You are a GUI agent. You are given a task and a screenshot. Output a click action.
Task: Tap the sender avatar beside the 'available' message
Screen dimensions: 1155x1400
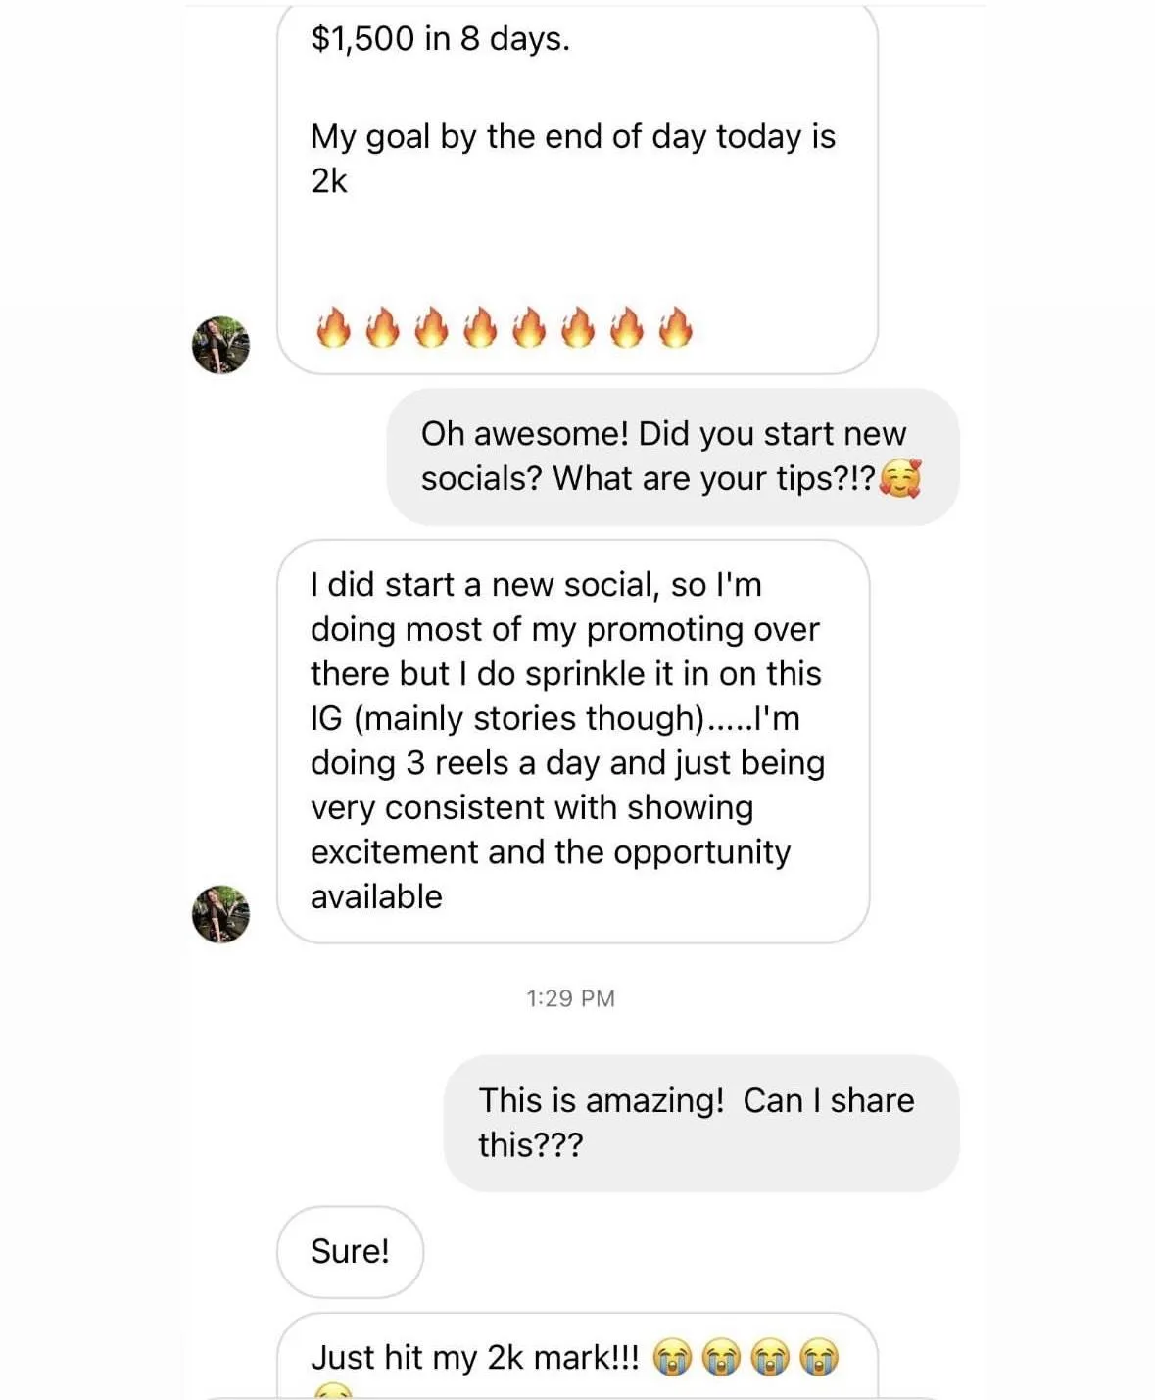point(220,914)
